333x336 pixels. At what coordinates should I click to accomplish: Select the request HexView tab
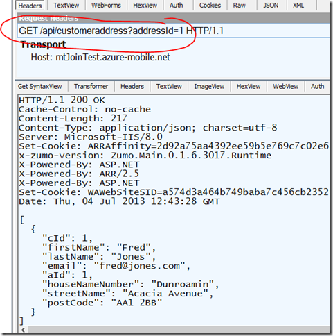(145, 6)
